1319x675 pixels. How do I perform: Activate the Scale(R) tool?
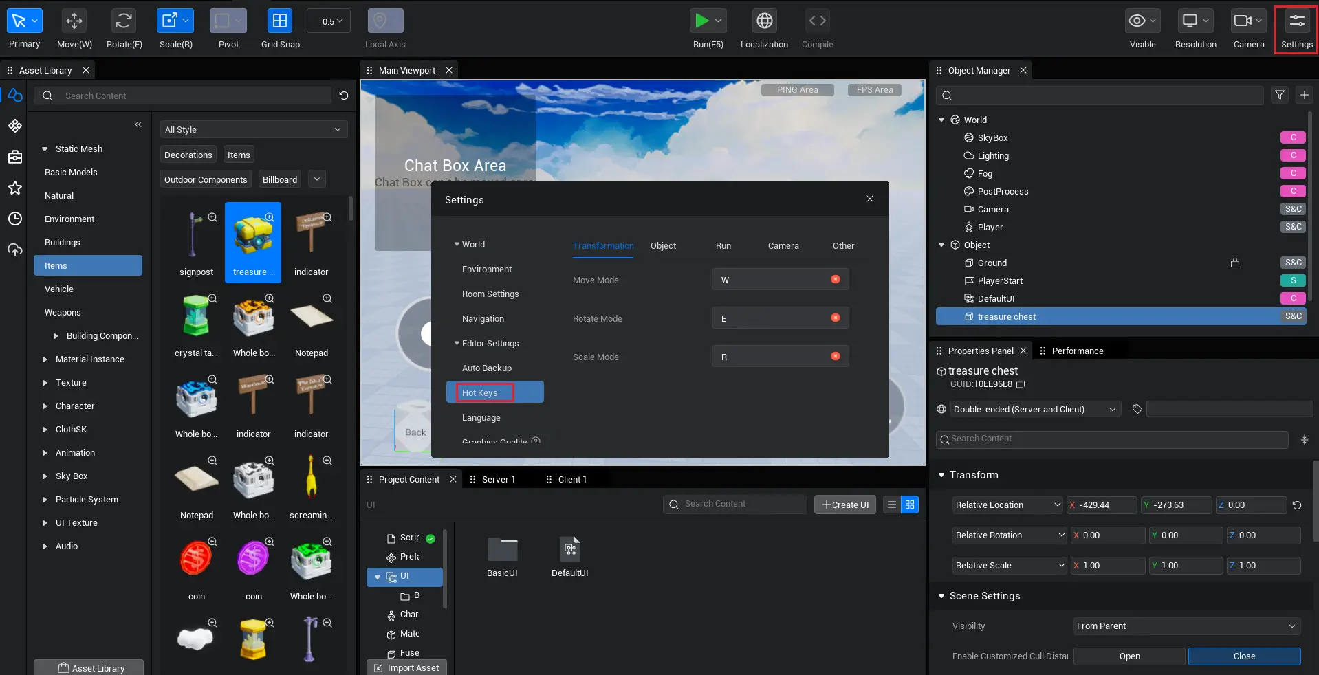tap(175, 21)
